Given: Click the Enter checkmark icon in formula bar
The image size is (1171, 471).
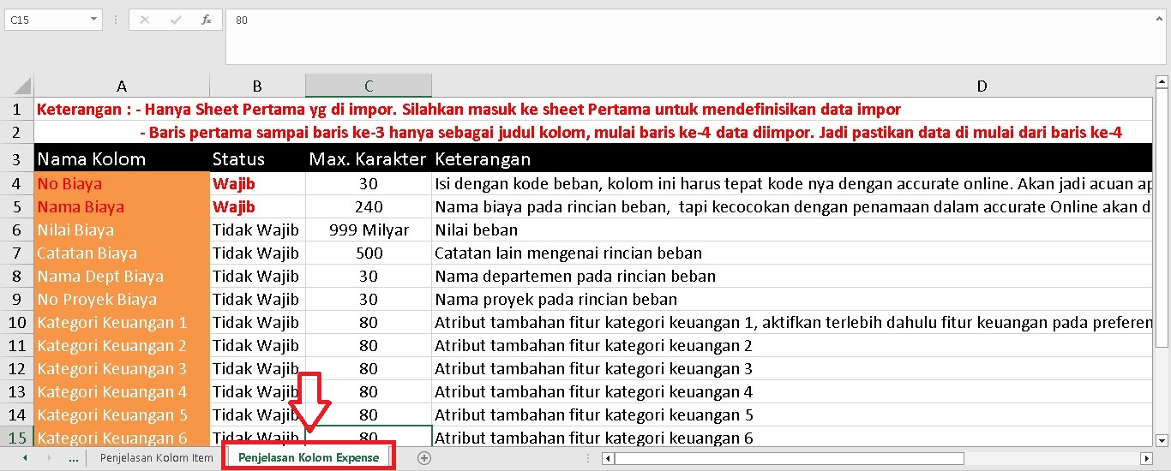Looking at the screenshot, I should pyautogui.click(x=176, y=20).
